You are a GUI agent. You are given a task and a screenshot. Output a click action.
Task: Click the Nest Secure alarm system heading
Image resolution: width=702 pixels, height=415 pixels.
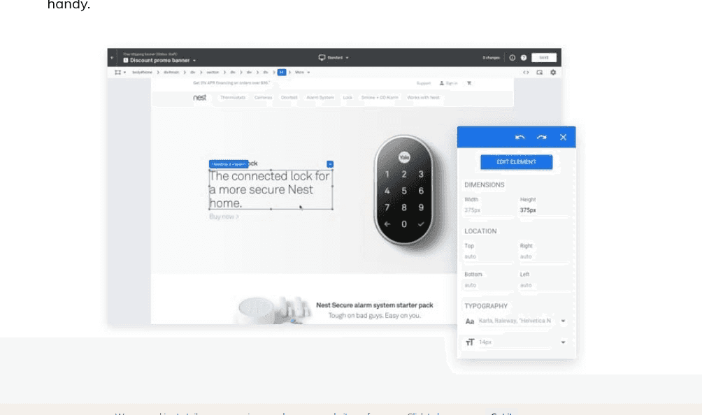coord(375,305)
